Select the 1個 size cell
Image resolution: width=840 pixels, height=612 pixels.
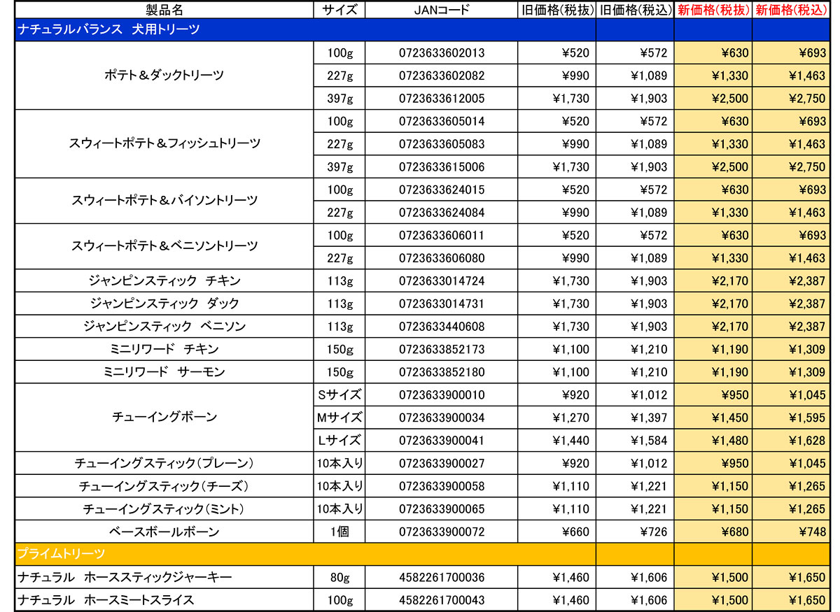(x=339, y=532)
